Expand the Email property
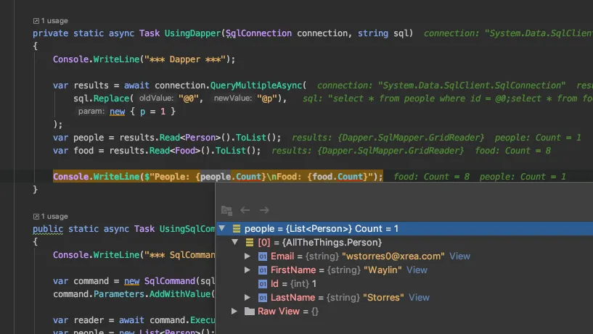 coord(248,256)
